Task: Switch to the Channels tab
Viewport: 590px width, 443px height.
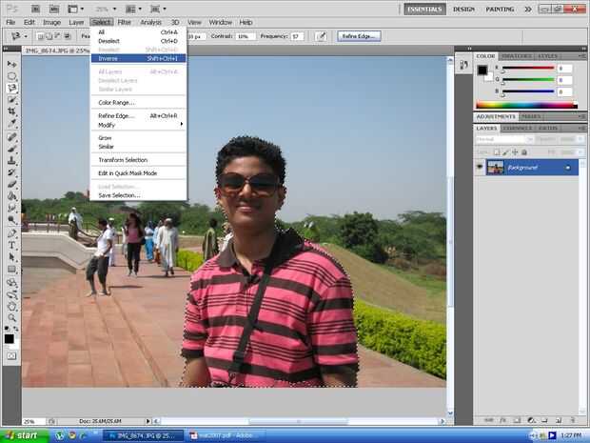Action: click(x=517, y=128)
